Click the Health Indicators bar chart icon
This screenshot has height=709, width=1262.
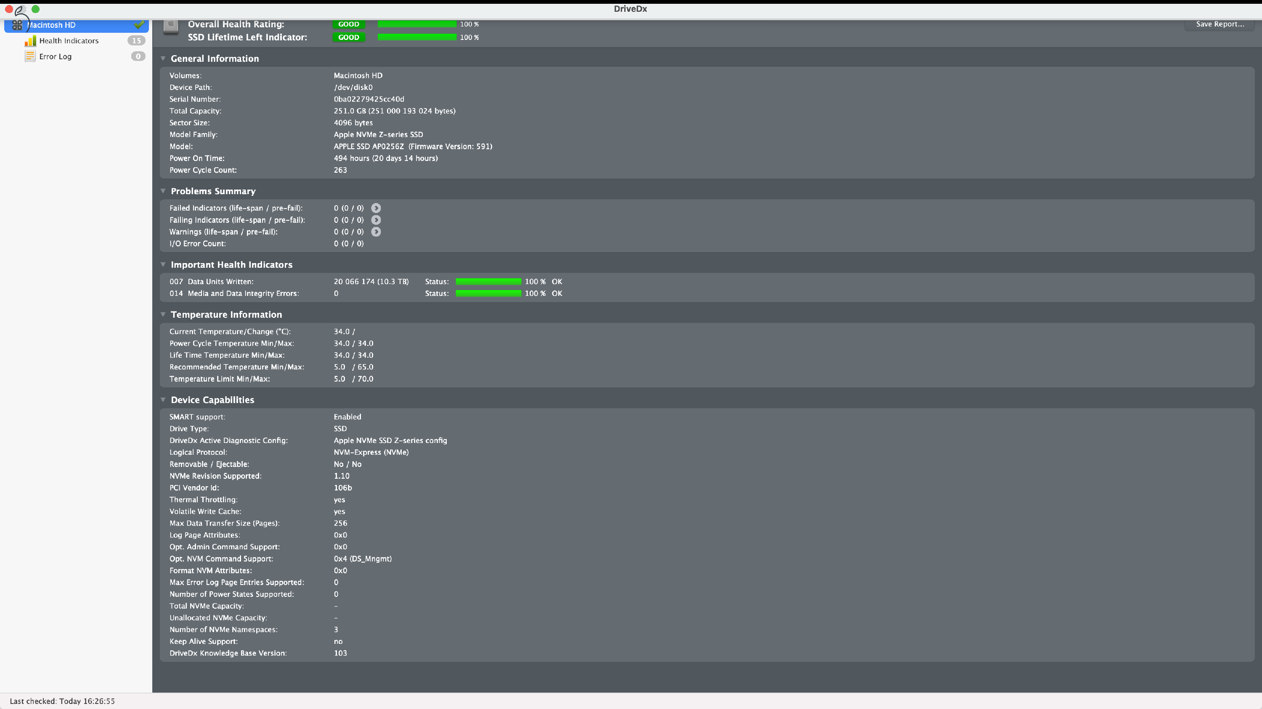[x=30, y=41]
